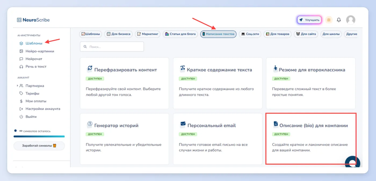Open the Статьи для блога tab
This screenshot has width=376, height=181.
[x=180, y=34]
